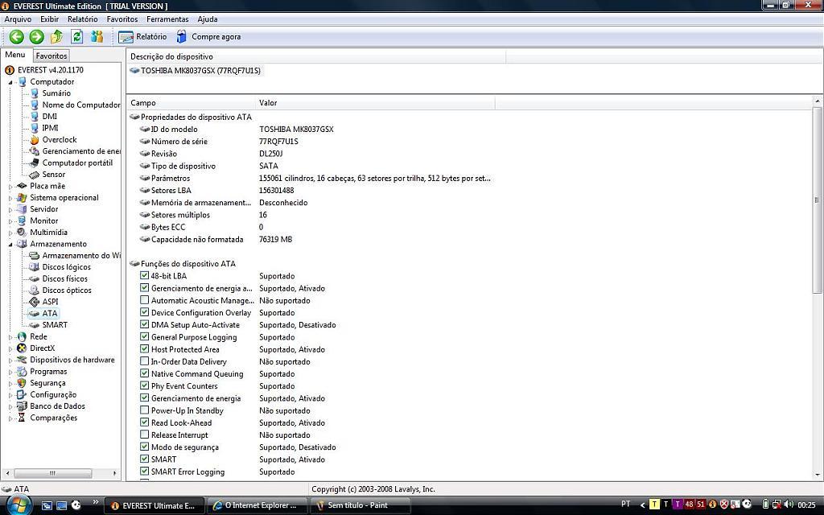Click EVEREST v4.20.1170 root node
Viewport: 824px width, 515px height.
(x=51, y=70)
